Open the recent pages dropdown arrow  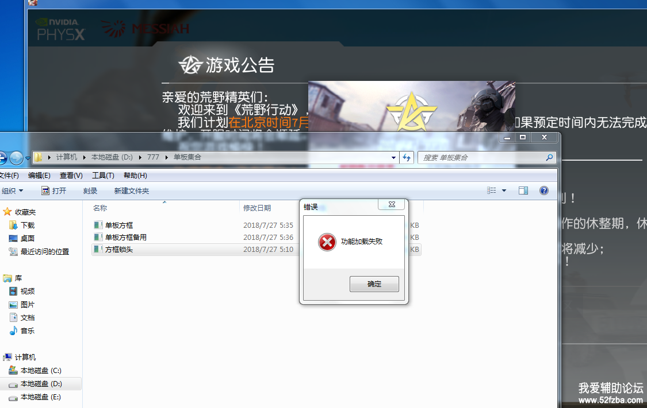[x=28, y=158]
